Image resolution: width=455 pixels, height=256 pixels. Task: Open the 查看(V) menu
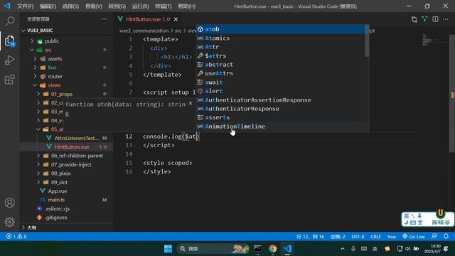(x=93, y=6)
